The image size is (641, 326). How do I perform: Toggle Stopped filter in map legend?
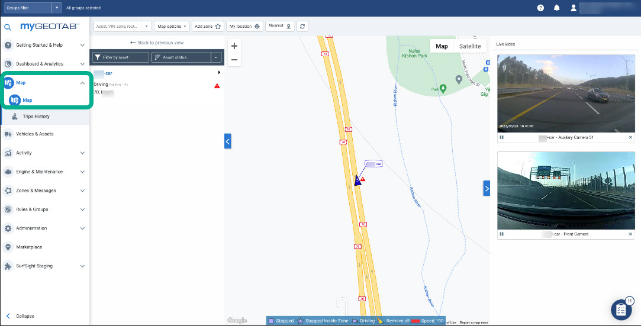pyautogui.click(x=281, y=321)
